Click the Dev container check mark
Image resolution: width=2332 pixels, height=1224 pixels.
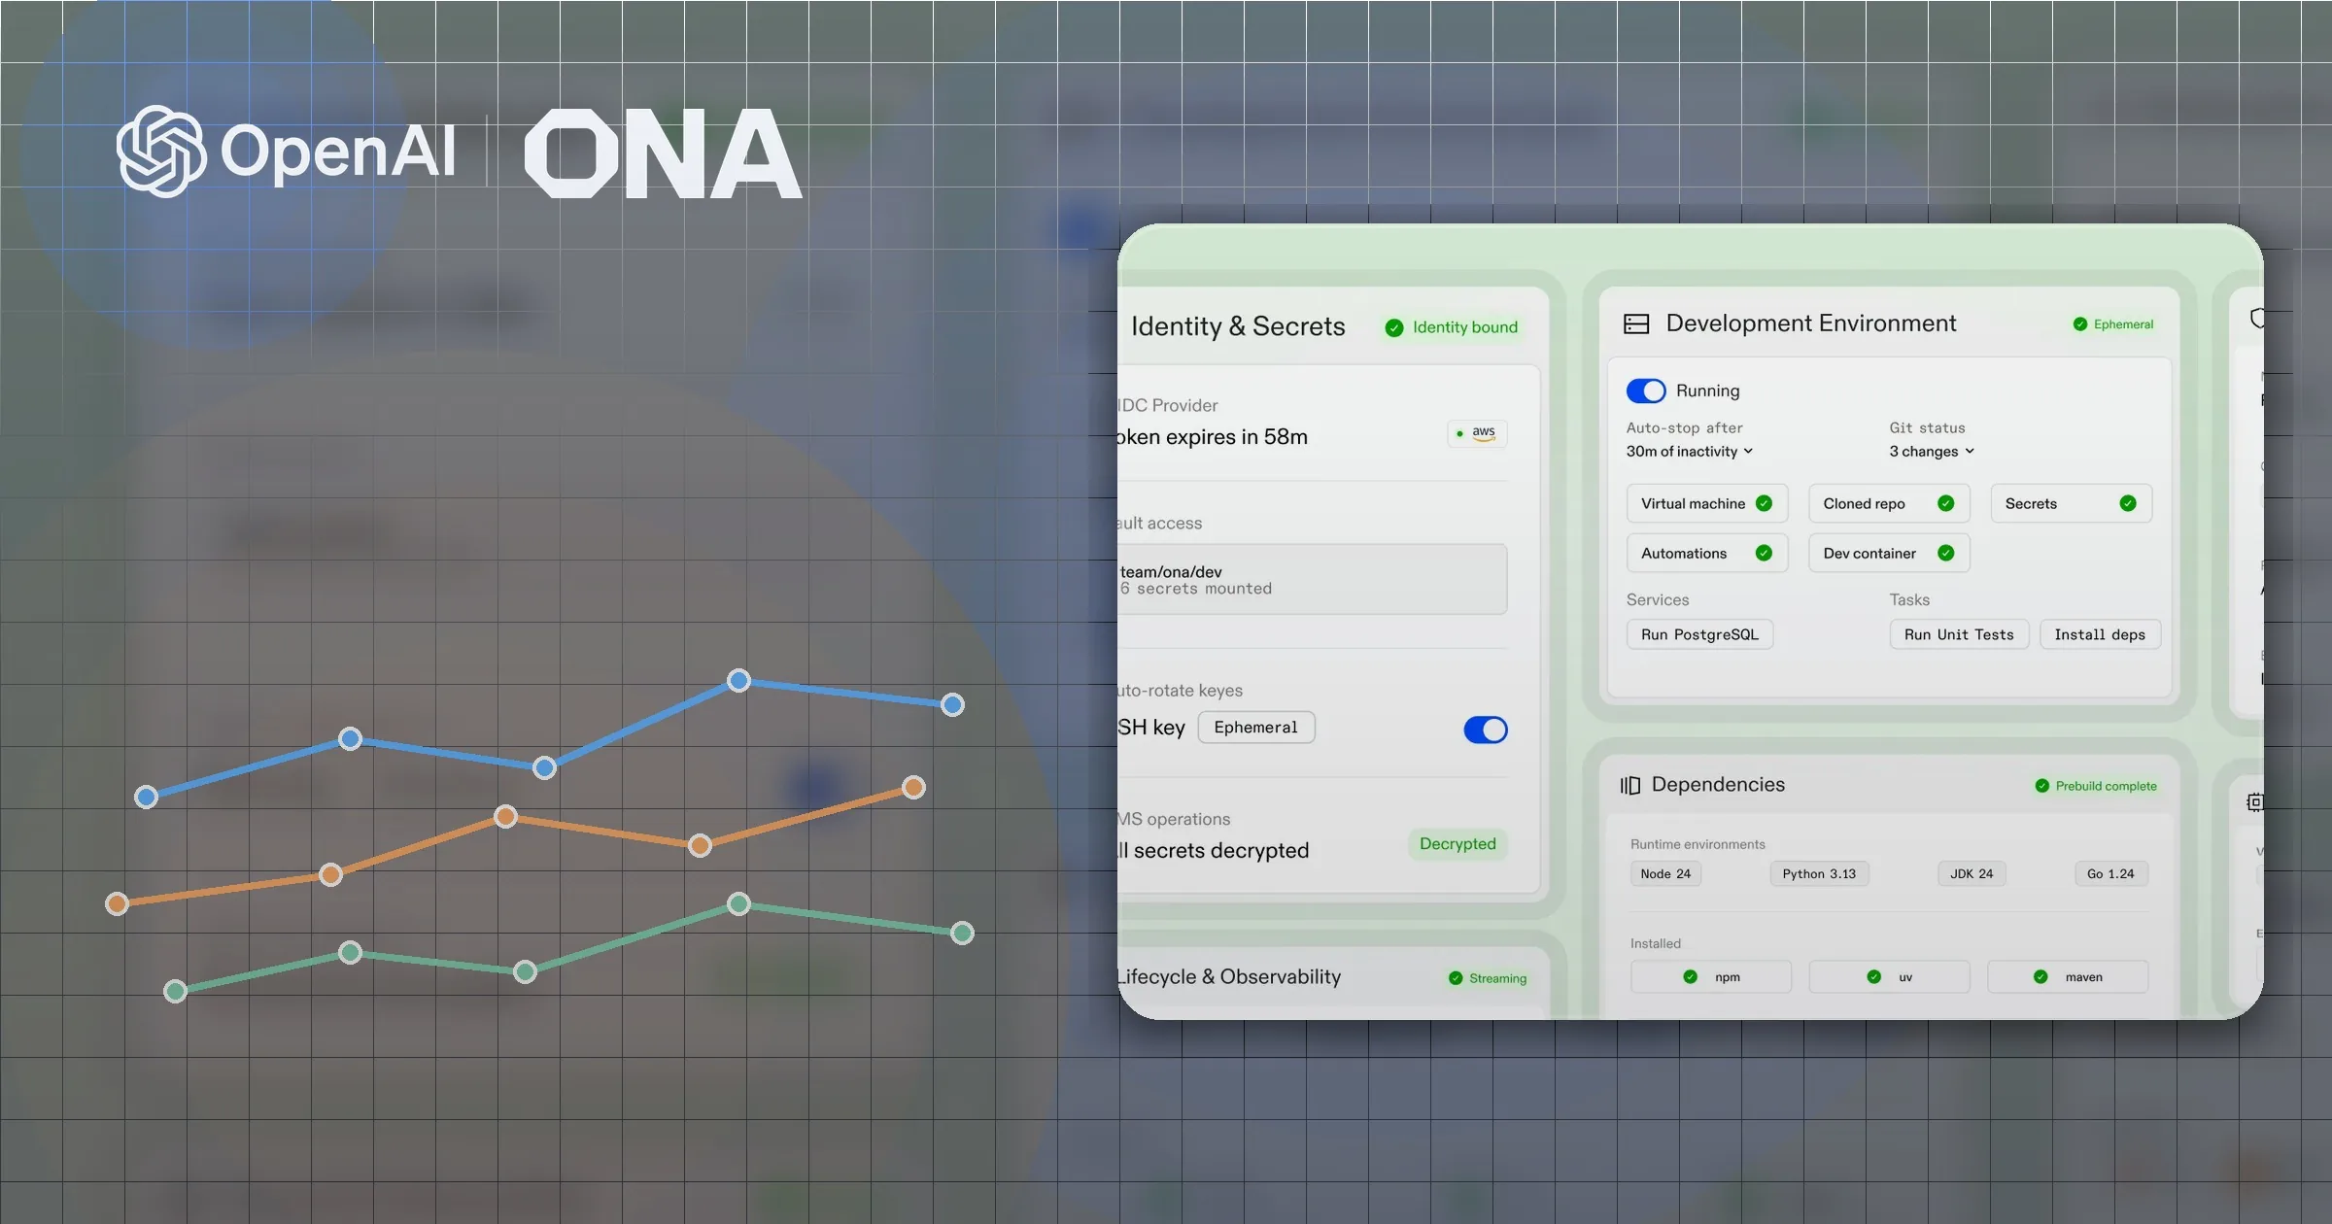(x=1945, y=553)
